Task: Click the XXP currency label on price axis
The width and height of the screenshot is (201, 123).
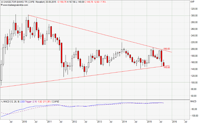Action: [192, 2]
